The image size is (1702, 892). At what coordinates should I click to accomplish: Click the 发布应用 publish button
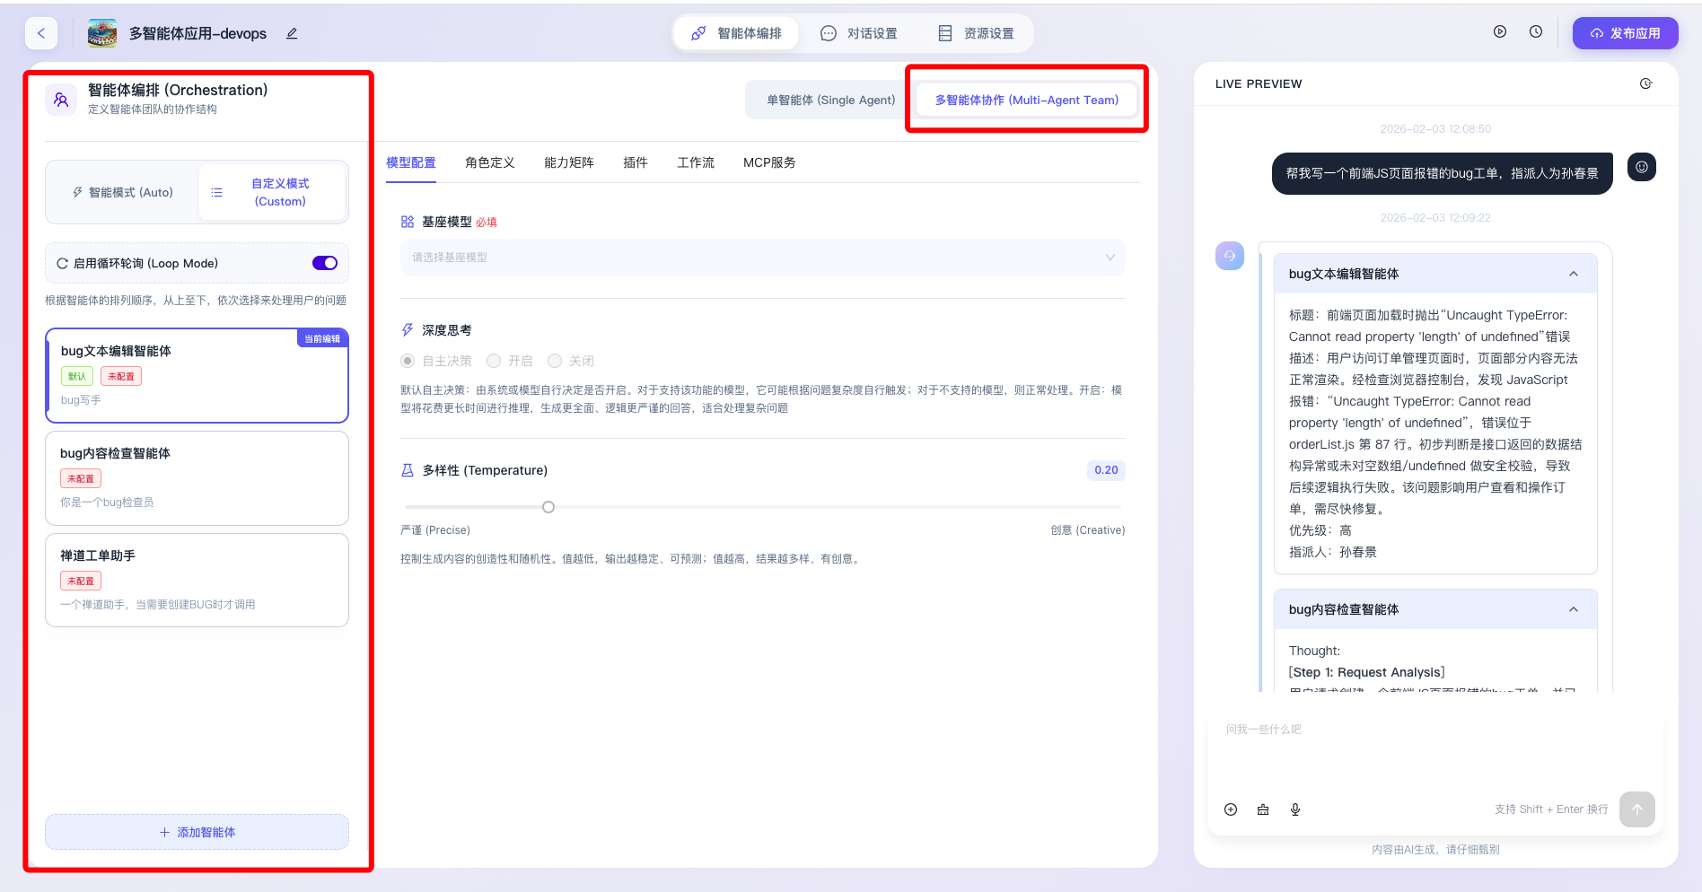pos(1625,33)
